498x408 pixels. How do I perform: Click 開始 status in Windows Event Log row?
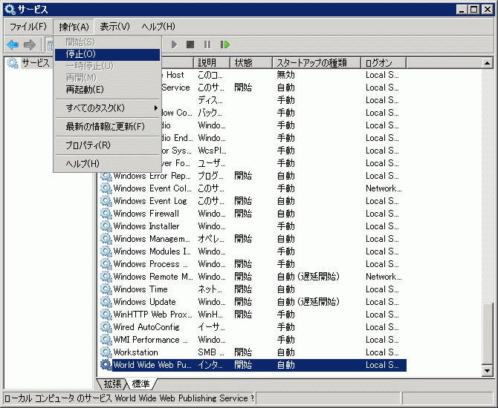coord(243,201)
